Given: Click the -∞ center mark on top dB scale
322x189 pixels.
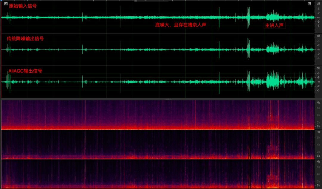Looking at the screenshot, I should click(318, 17).
